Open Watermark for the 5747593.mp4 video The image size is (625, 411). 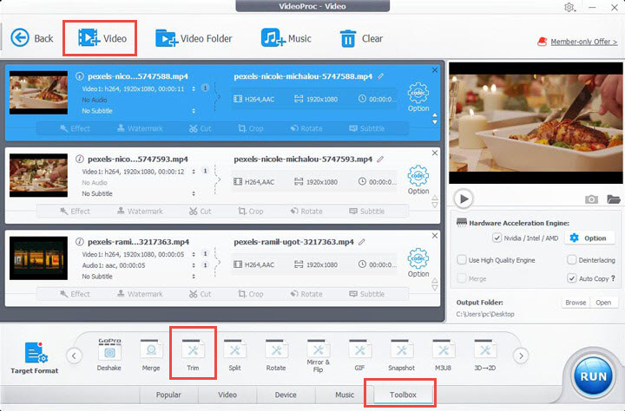[x=140, y=212]
